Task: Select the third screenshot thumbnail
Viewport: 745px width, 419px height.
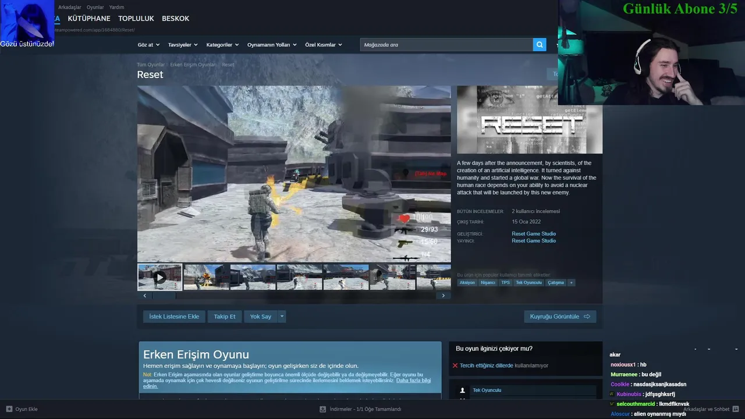Action: pos(253,278)
